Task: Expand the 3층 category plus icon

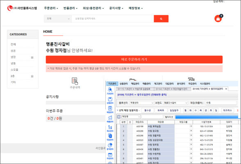Action: (32, 76)
